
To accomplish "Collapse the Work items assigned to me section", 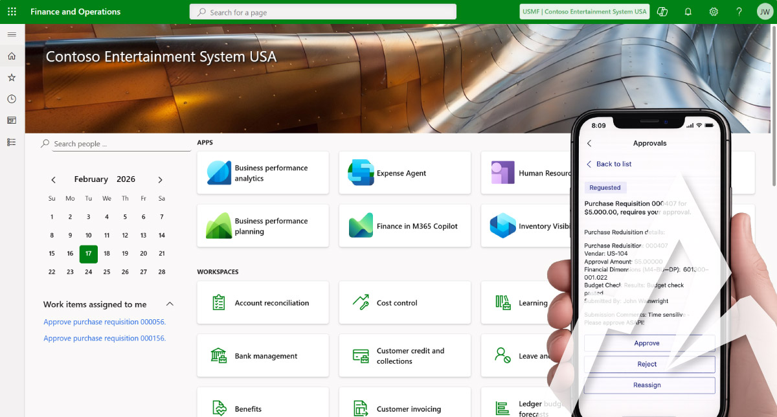I will (x=170, y=304).
